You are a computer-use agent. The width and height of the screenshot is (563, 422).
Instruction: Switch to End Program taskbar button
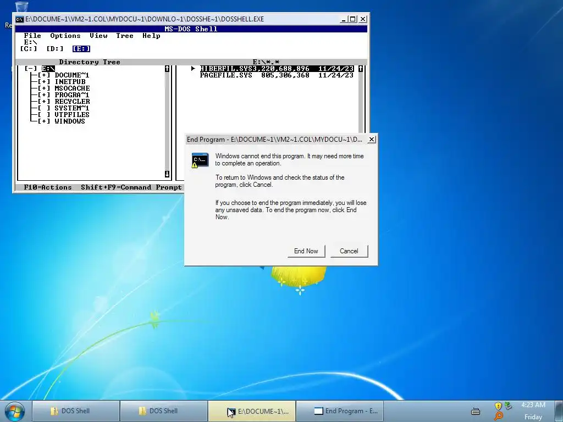(340, 411)
